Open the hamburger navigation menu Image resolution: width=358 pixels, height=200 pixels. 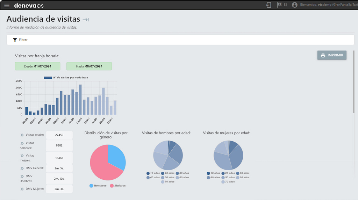7,5
